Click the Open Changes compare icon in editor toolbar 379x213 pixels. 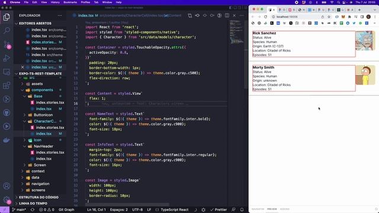coord(189,15)
